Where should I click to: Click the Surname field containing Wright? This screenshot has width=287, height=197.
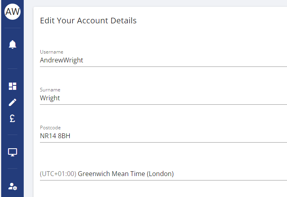(163, 98)
